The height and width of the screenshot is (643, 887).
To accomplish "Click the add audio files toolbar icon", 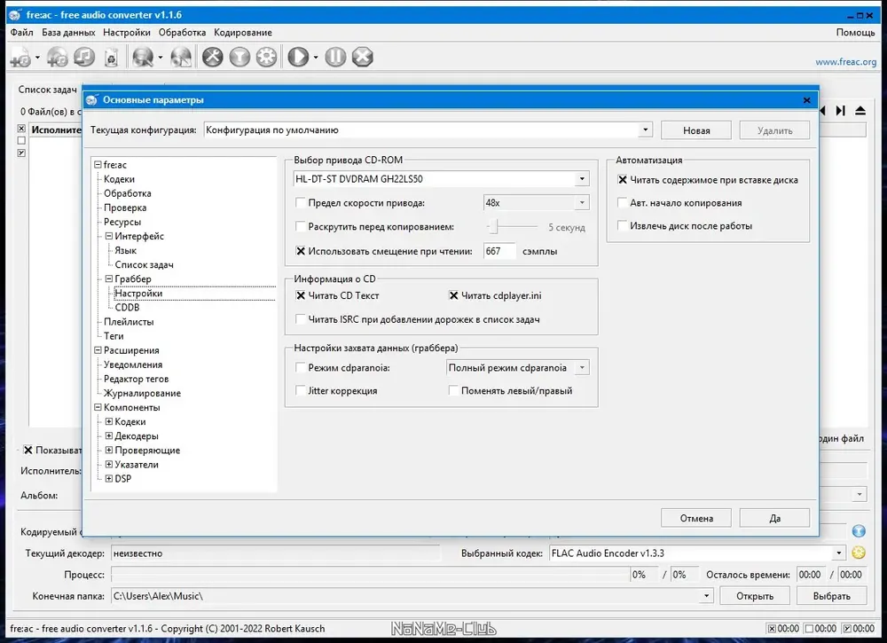I will click(x=20, y=58).
